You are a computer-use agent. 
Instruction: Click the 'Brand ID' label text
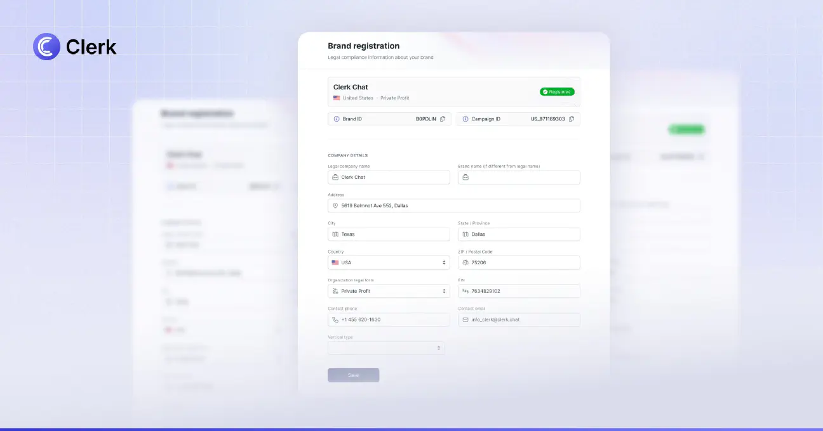coord(352,119)
